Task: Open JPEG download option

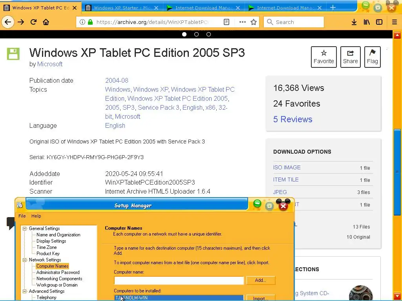Action: coord(280,192)
